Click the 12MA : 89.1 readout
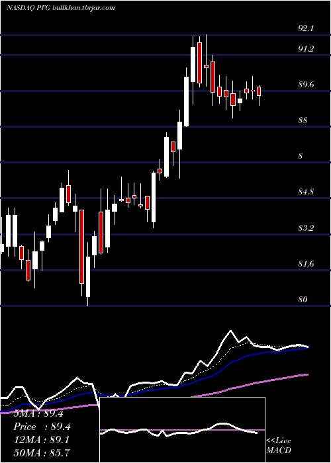Image resolution: width=331 pixels, height=463 pixels. pyautogui.click(x=42, y=440)
